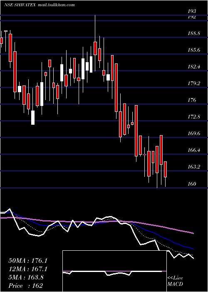Select the 166.4 price axis label
The image size is (208, 292).
point(194,150)
